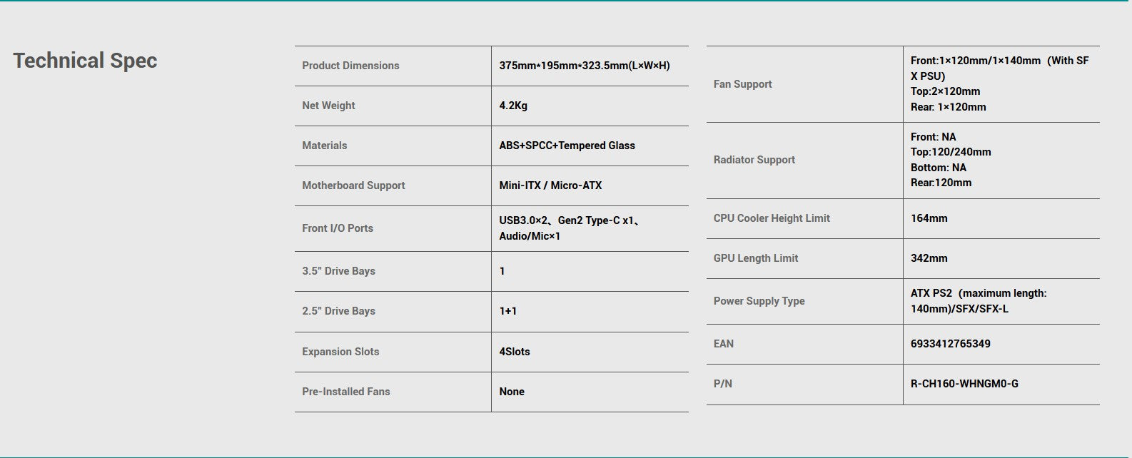Select the Net Weight 4.2Kg value

click(513, 106)
